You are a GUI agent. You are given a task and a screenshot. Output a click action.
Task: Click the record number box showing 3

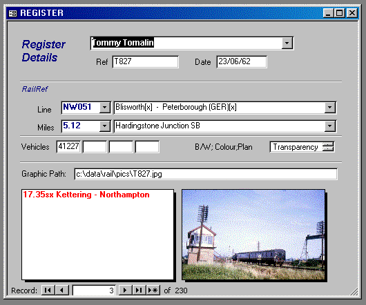tap(94, 291)
